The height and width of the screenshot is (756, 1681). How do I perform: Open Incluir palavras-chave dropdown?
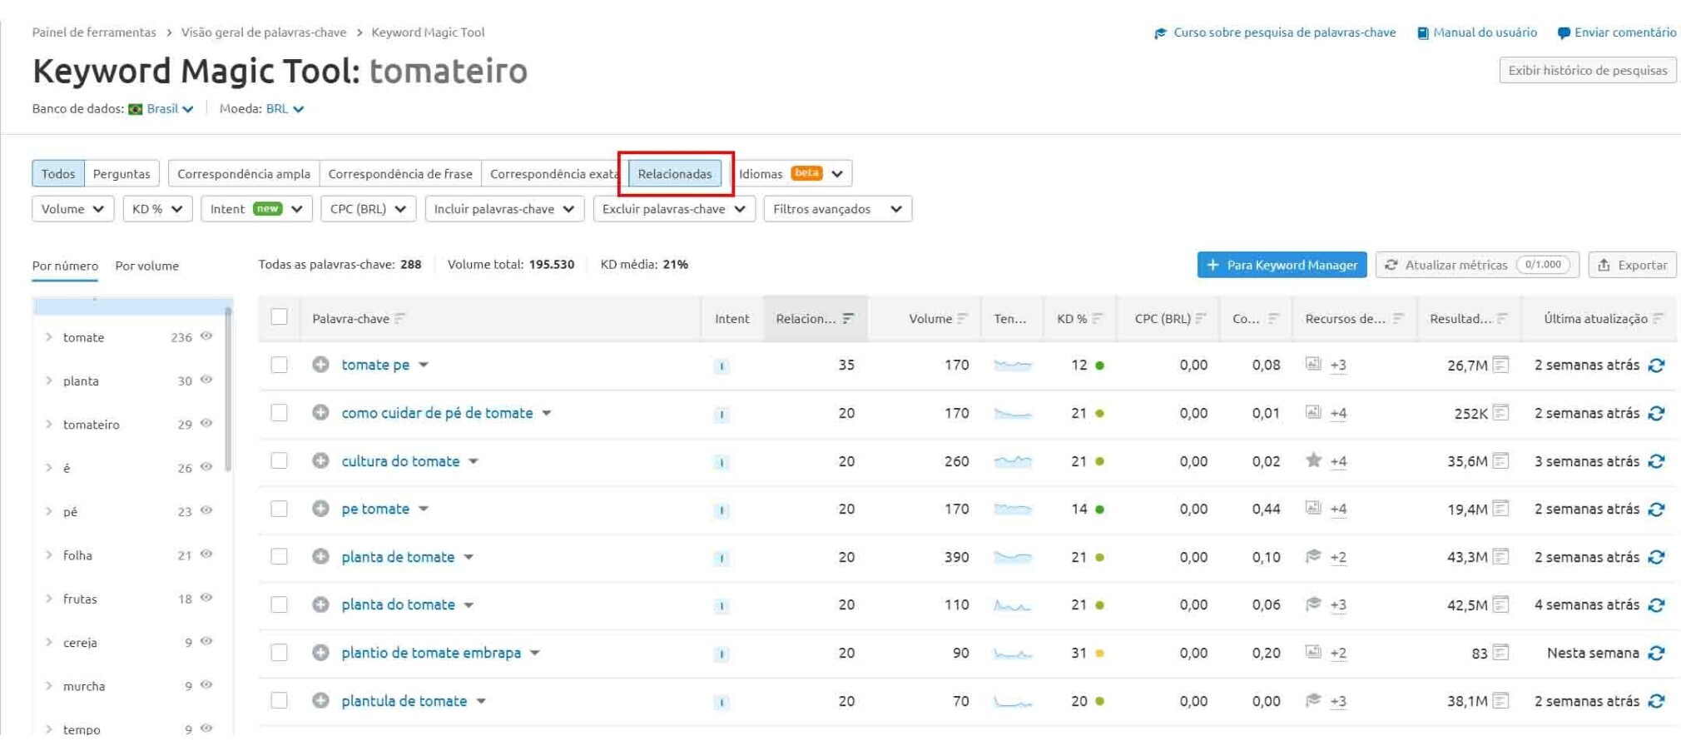[504, 209]
